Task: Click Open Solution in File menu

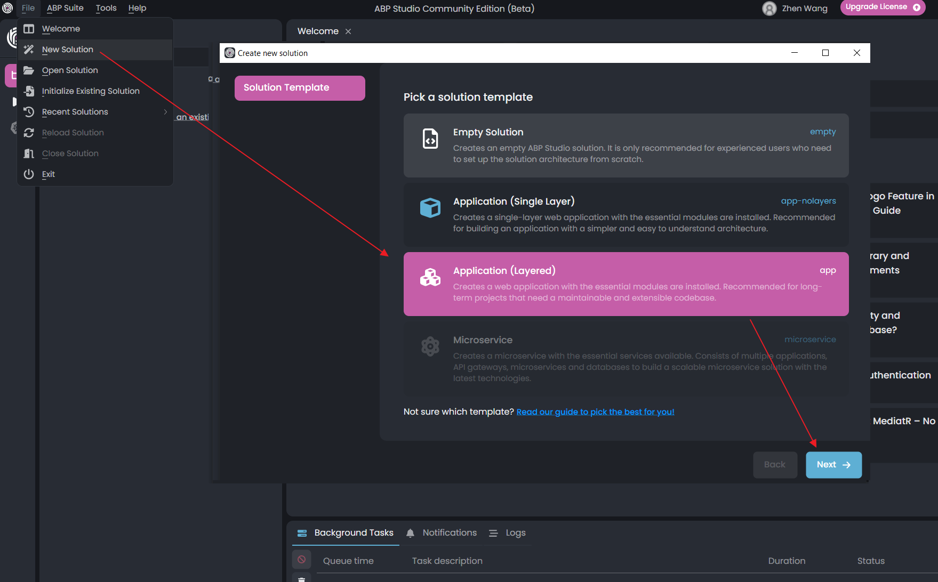Action: tap(95, 70)
